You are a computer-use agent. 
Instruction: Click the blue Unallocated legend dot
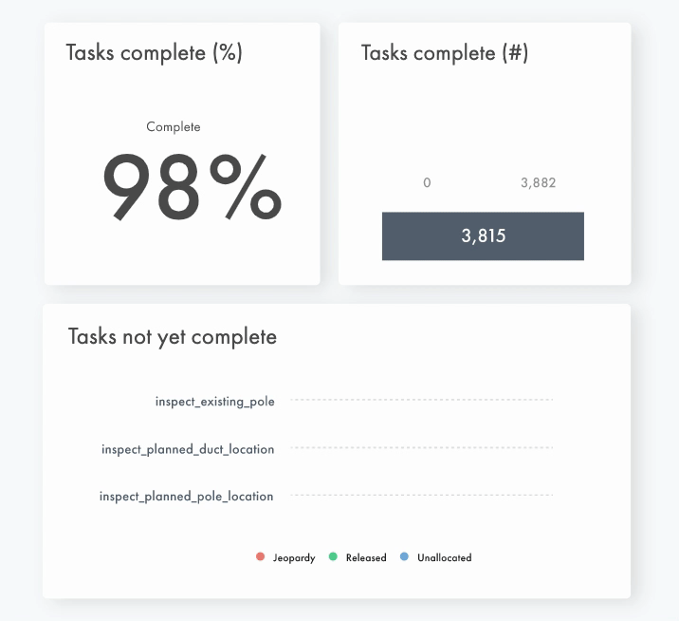coord(405,557)
